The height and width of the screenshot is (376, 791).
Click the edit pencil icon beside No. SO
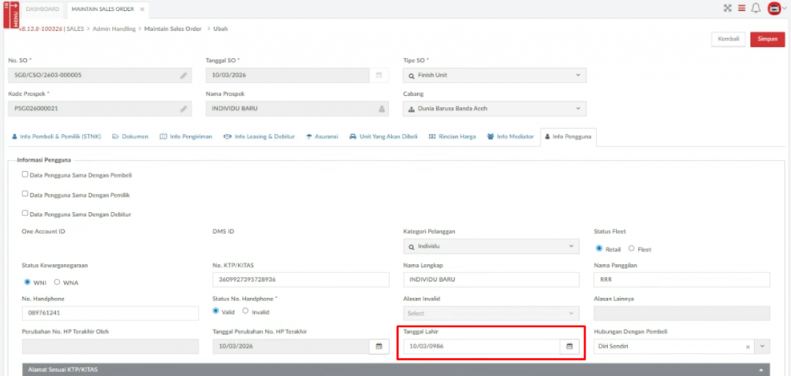pos(184,76)
